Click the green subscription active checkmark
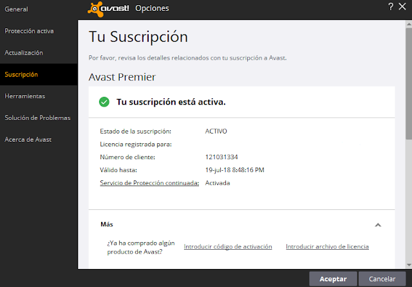 click(x=104, y=102)
